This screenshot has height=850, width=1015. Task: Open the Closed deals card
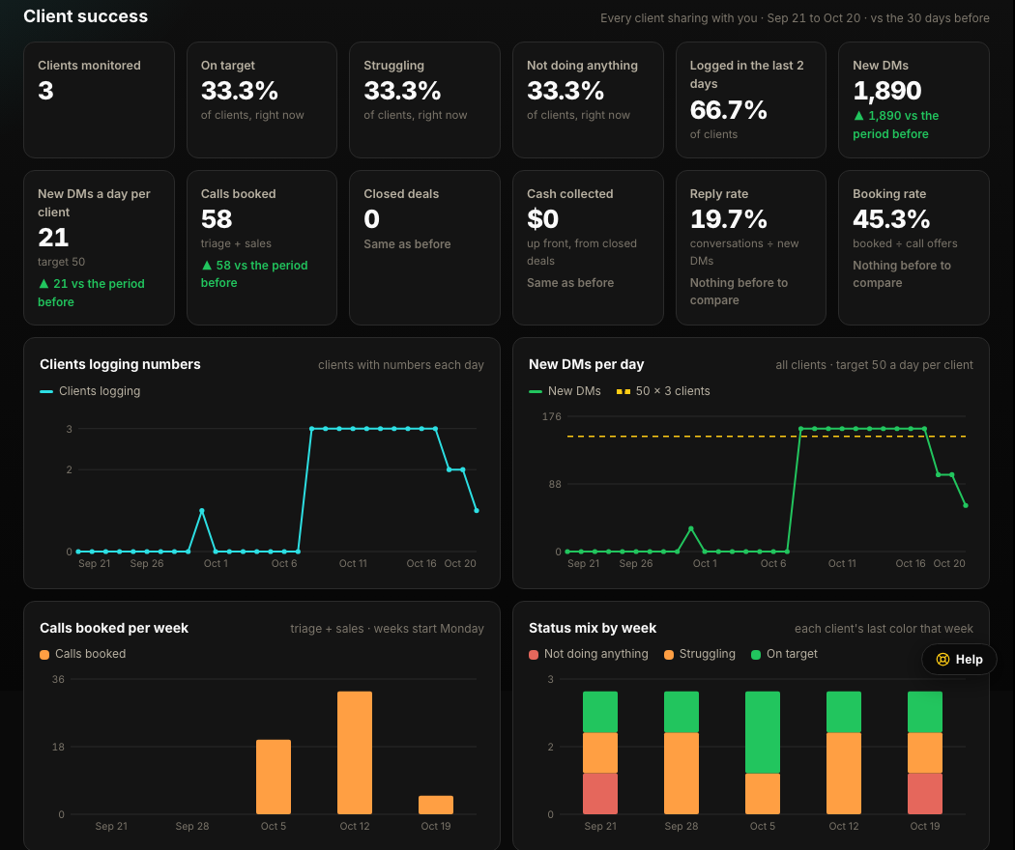point(424,247)
